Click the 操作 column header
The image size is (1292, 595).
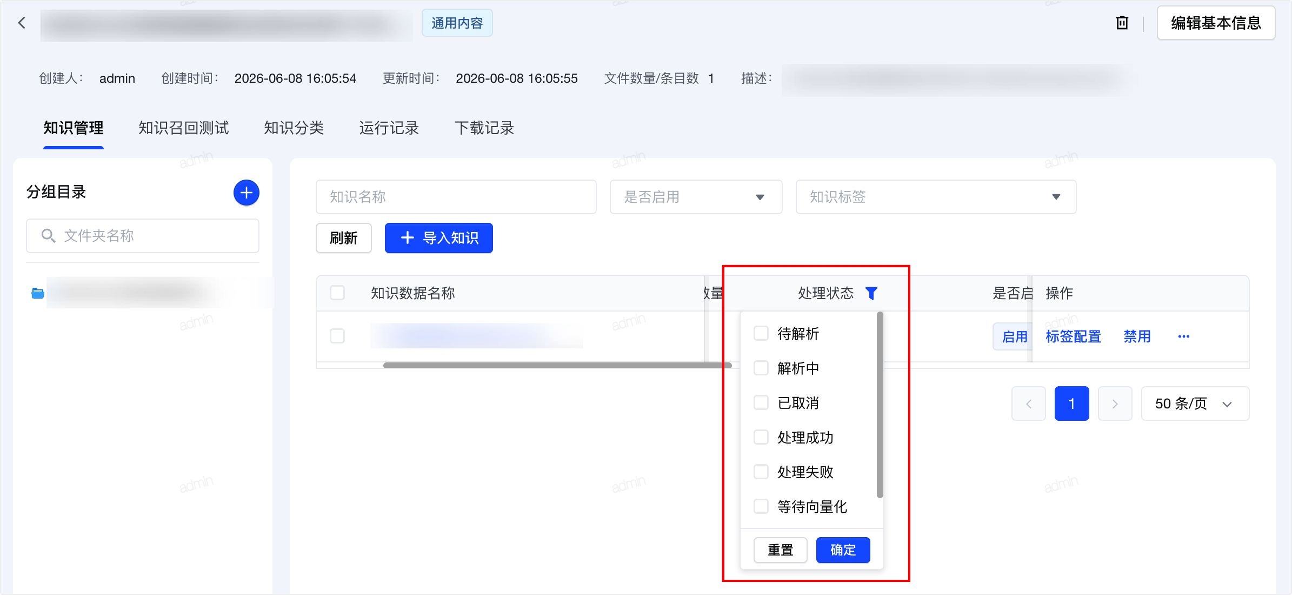(1060, 293)
